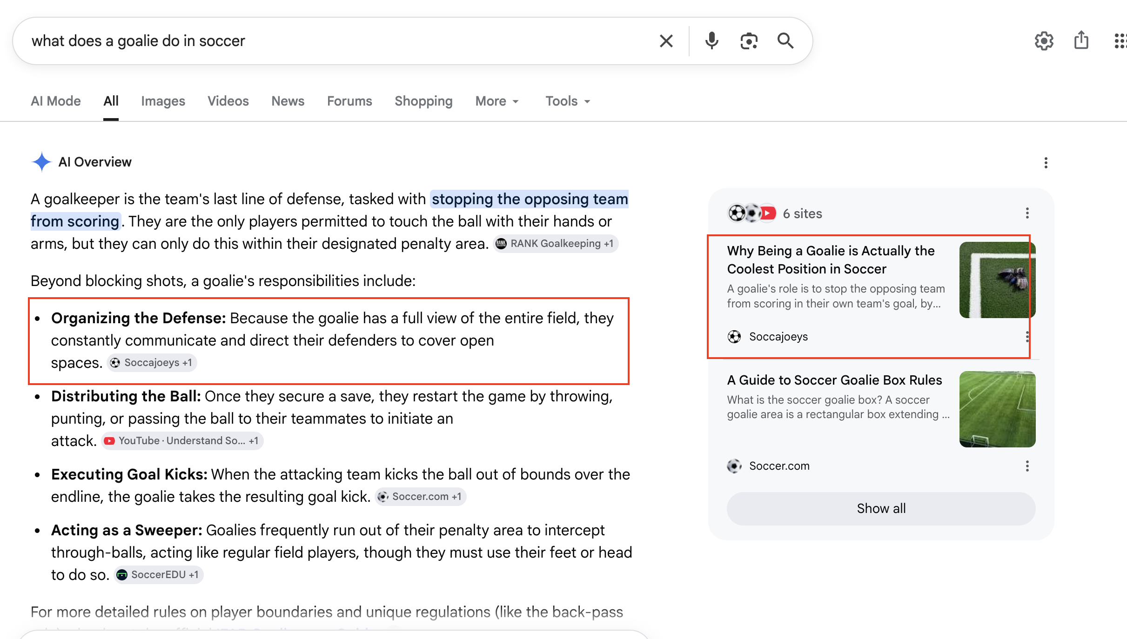Click the 'Acting as a Sweeper:' heading
This screenshot has height=639, width=1127.
127,530
